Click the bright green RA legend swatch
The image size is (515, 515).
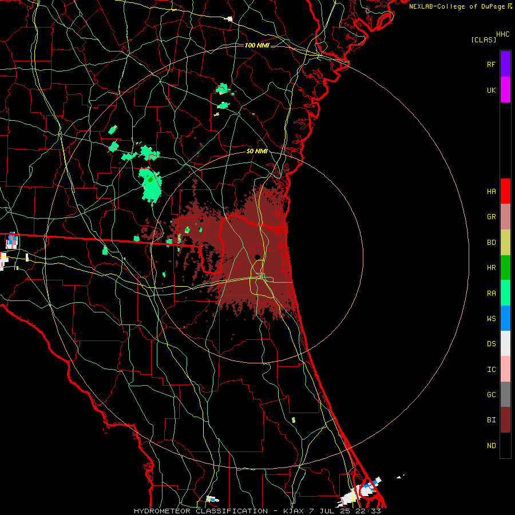(505, 293)
